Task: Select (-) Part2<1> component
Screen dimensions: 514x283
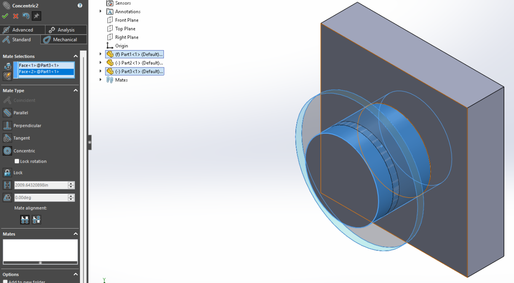Action: (x=134, y=63)
